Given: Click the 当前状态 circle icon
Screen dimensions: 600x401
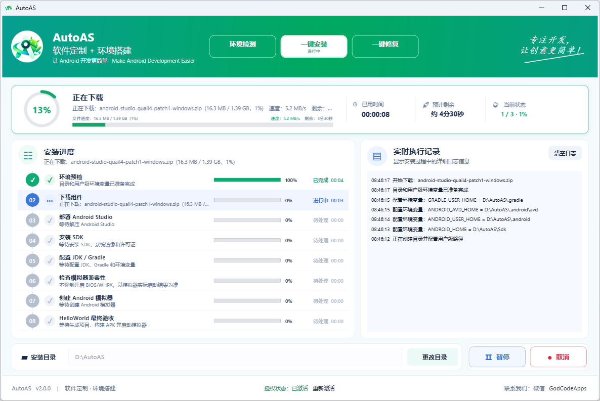Looking at the screenshot, I should (496, 105).
